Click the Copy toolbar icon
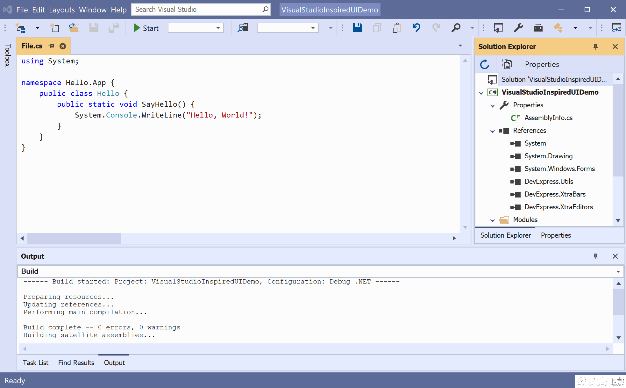Viewport: 626px width, 388px height. tap(377, 28)
